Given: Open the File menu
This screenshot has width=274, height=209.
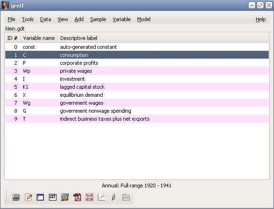Looking at the screenshot, I should tap(11, 19).
